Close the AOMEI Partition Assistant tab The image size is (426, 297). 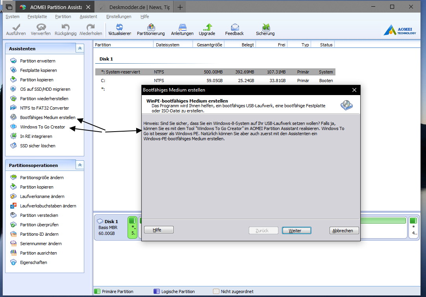[x=88, y=7]
